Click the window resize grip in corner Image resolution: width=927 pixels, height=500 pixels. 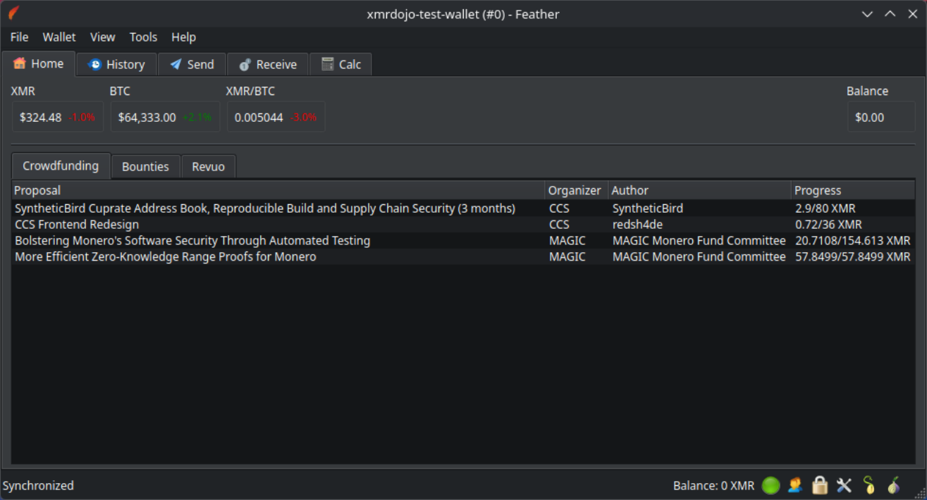pyautogui.click(x=920, y=493)
